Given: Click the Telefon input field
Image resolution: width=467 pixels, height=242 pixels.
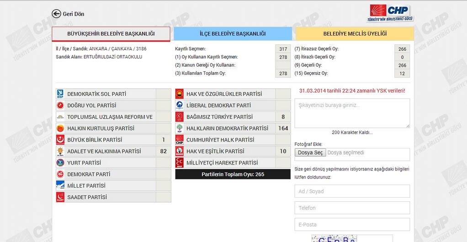Looking at the screenshot, I should pos(352,208).
